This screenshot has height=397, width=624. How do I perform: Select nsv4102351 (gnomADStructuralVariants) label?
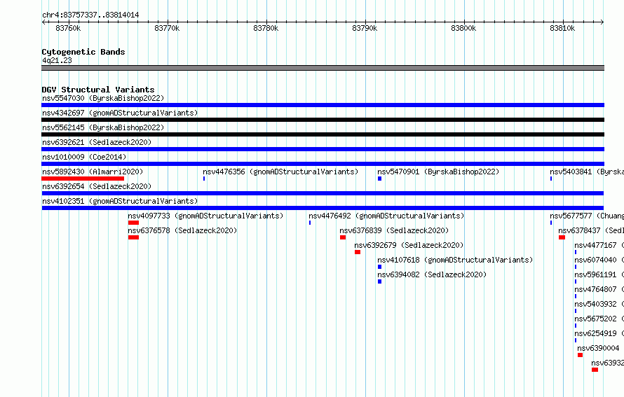click(120, 201)
